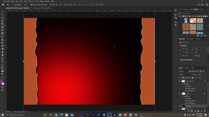Switch to the Libraries tab
Image resolution: width=209 pixels, height=117 pixels.
coord(198,39)
